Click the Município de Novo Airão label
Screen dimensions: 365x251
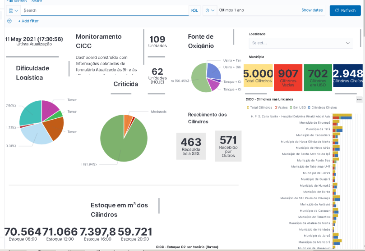pyautogui.click(x=313, y=148)
